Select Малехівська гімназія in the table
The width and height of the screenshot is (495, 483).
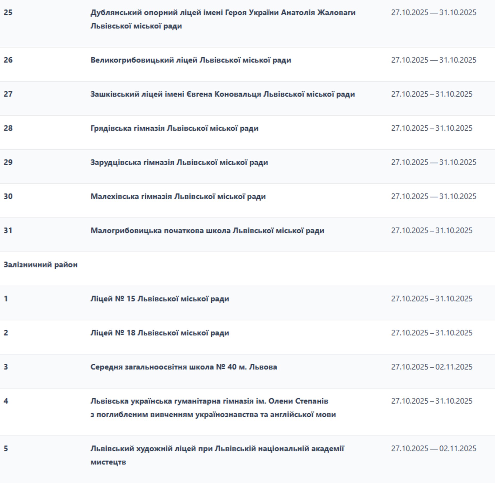tap(178, 196)
